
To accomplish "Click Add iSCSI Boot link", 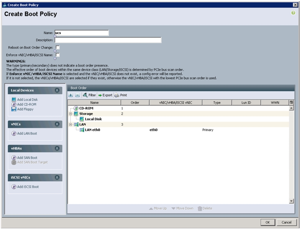I will pyautogui.click(x=28, y=187).
